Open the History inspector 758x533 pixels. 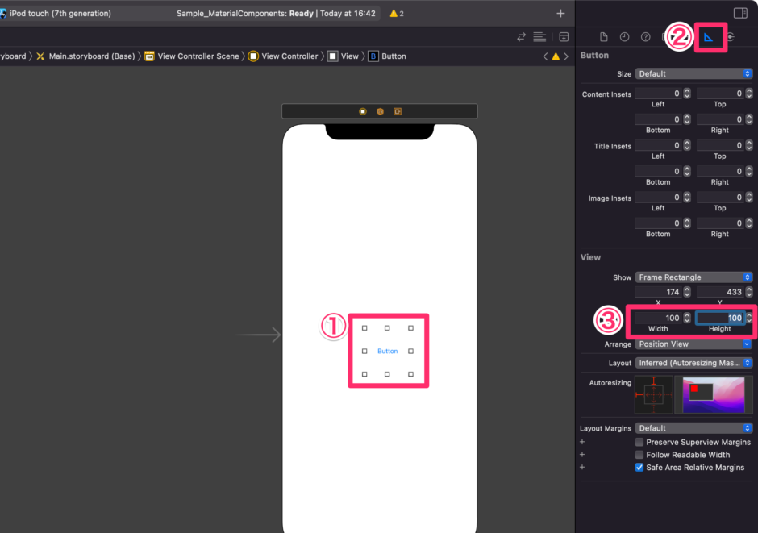623,36
